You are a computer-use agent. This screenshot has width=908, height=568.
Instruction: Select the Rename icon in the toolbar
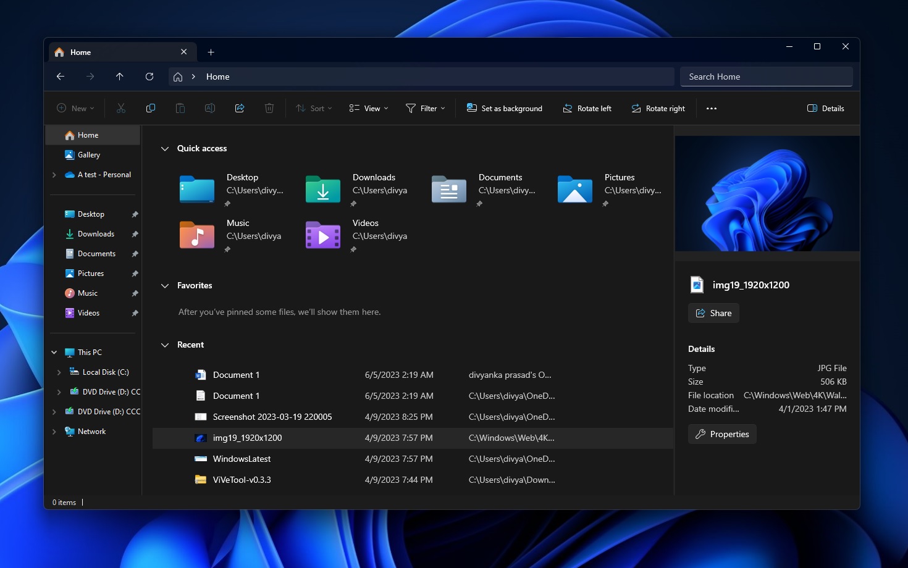tap(210, 108)
